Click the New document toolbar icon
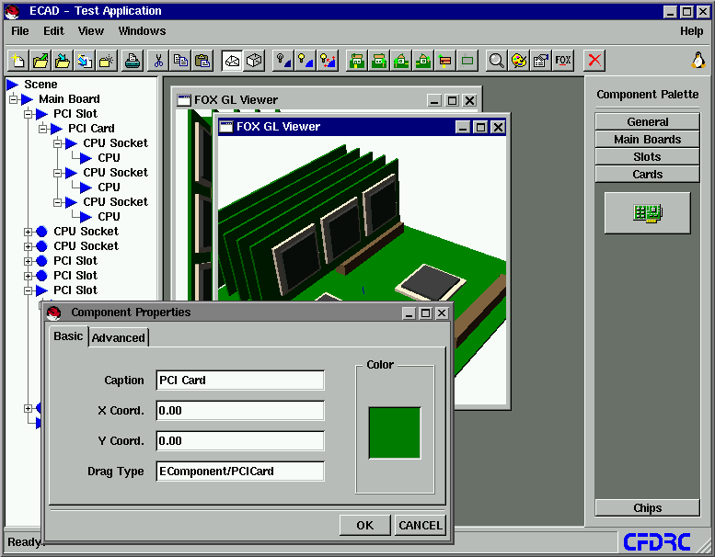Image resolution: width=715 pixels, height=557 pixels. (18, 61)
